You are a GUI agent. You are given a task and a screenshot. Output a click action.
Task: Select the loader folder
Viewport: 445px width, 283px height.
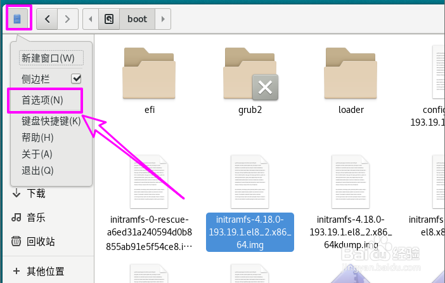[x=351, y=74]
